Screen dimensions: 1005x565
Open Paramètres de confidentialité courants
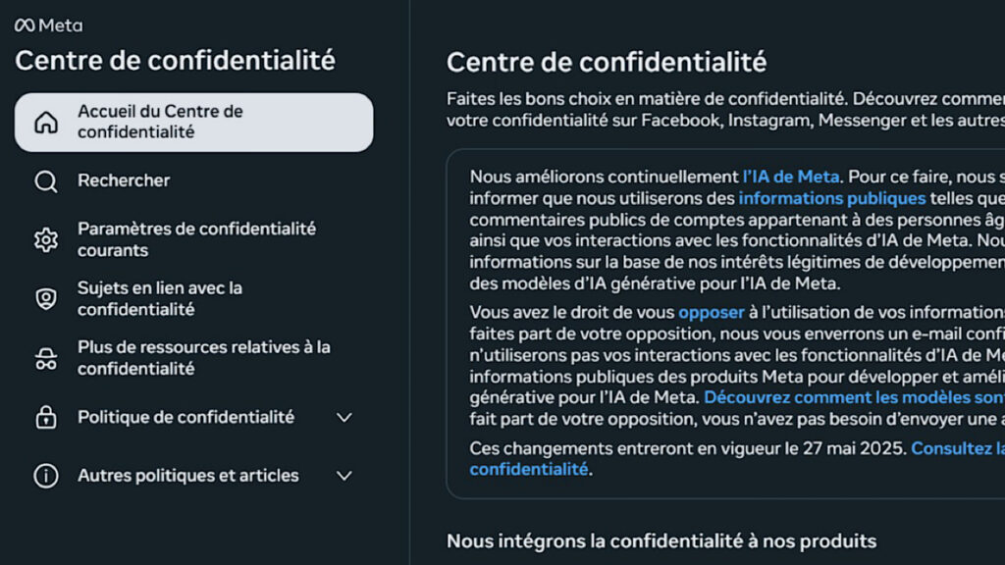pyautogui.click(x=196, y=239)
